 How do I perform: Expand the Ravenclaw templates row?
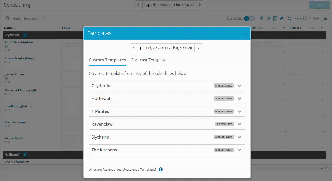[167, 124]
